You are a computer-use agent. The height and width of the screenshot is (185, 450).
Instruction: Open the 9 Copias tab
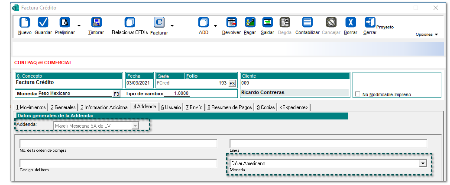click(266, 107)
